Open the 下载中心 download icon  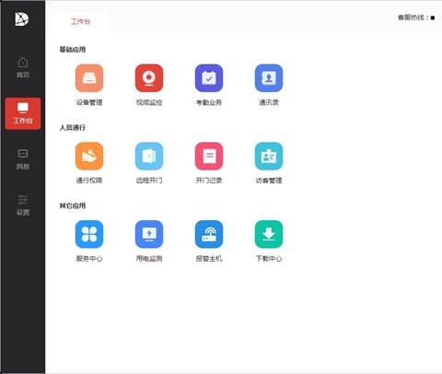(269, 234)
